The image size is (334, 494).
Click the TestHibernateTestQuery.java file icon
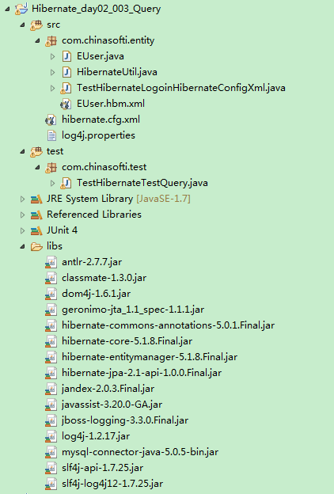(66, 183)
